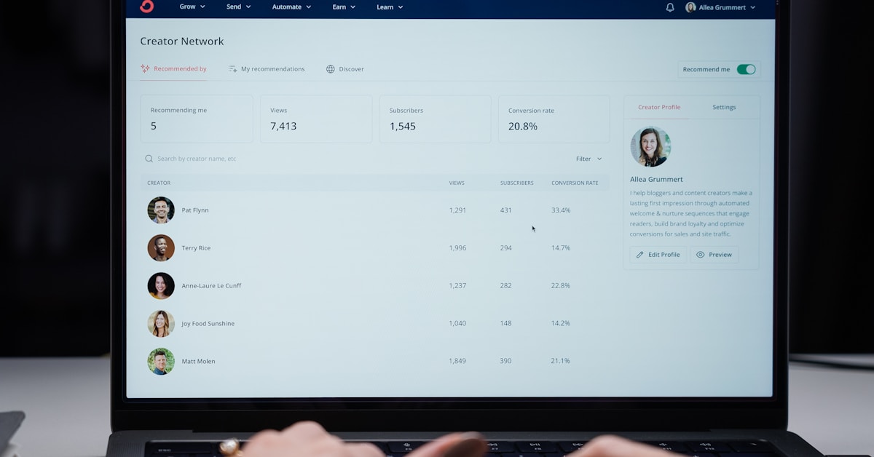Sort by the Conversion Rate column header
This screenshot has width=874, height=457.
(575, 183)
